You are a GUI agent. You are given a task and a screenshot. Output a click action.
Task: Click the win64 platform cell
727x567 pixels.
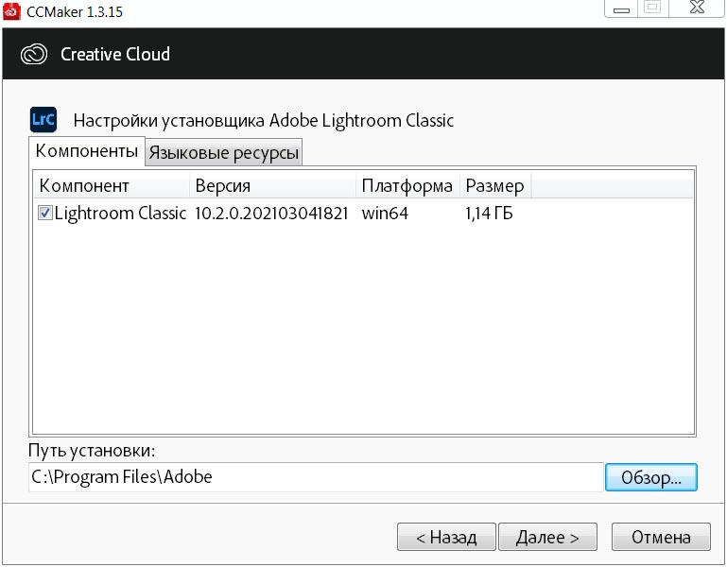385,214
